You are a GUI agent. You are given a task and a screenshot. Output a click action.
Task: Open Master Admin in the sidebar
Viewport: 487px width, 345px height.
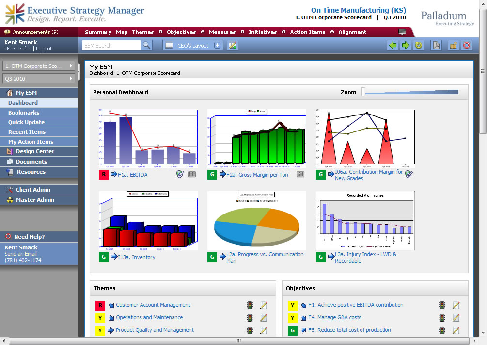(x=39, y=200)
